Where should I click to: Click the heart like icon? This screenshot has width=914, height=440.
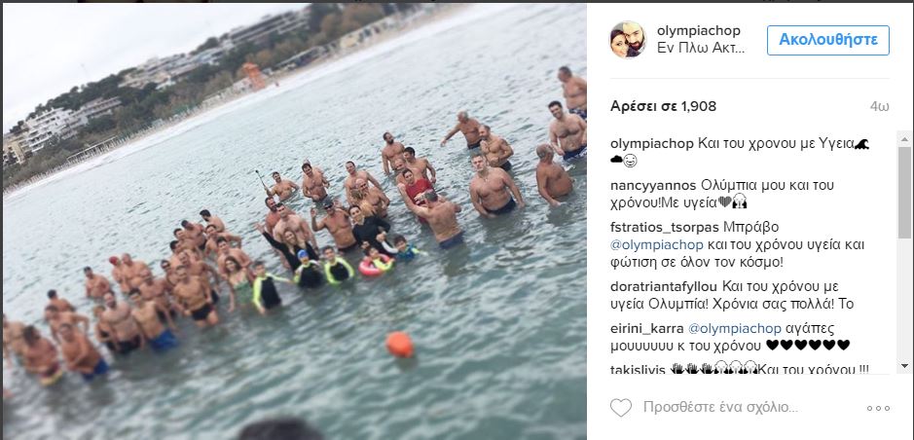[x=621, y=407]
